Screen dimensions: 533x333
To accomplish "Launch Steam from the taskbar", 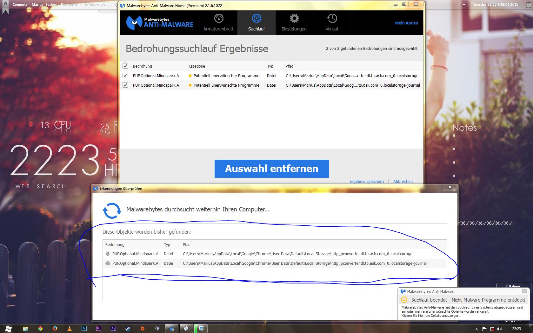I will pyautogui.click(x=128, y=329).
